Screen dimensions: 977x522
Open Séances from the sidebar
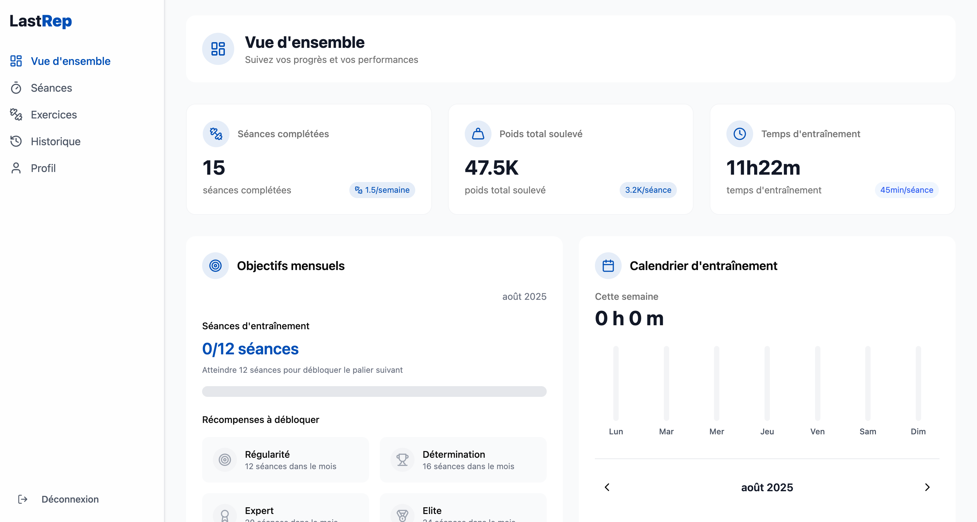point(51,88)
